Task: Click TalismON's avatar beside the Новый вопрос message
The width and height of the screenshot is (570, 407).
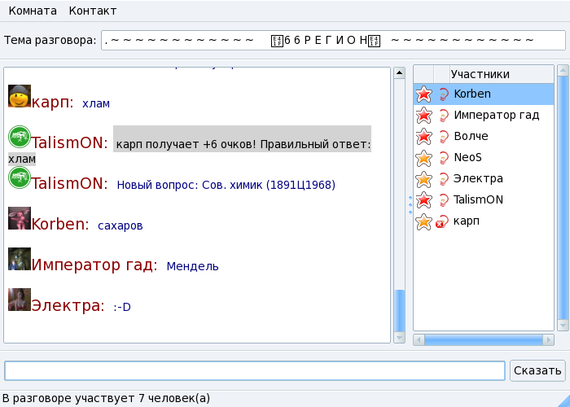Action: (x=20, y=177)
